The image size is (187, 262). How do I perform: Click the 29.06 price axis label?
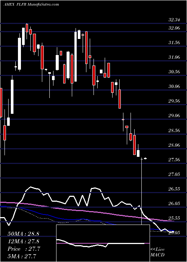pyautogui.click(x=174, y=116)
